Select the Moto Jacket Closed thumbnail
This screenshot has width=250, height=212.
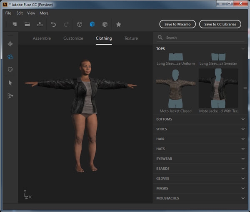[x=175, y=88]
